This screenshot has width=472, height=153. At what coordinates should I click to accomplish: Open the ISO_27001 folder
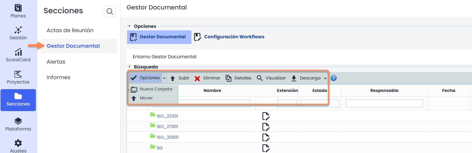coord(167,126)
